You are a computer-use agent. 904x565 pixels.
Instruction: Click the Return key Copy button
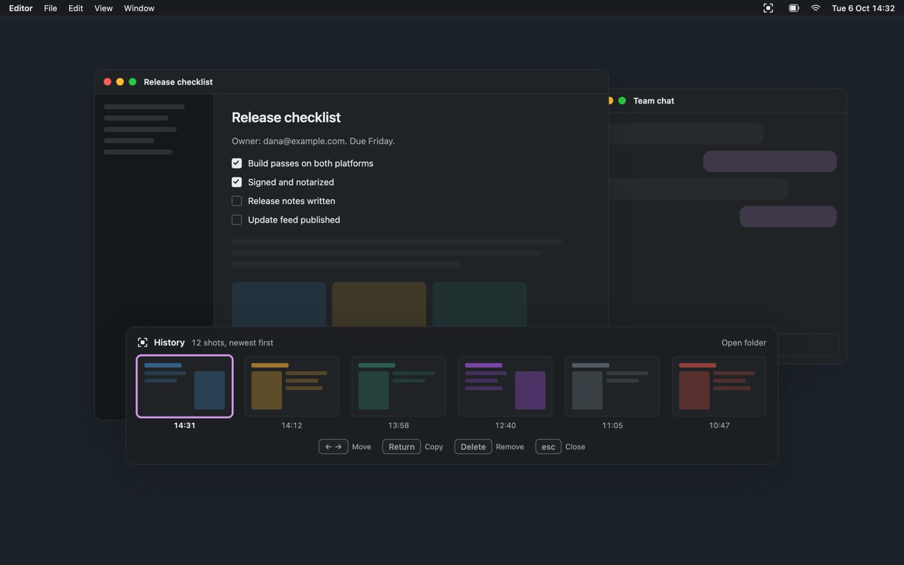pos(402,447)
